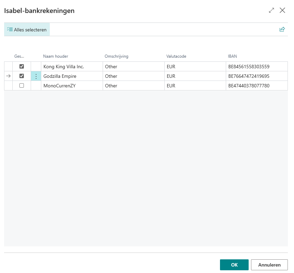Click the share icon at top right

click(x=282, y=29)
